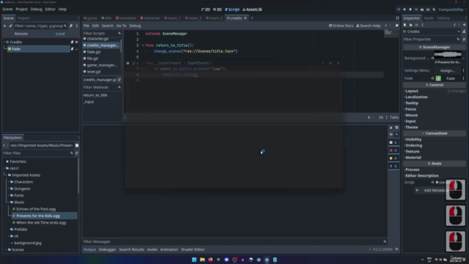Open the Debug menu in top menu bar
469x264 pixels.
click(x=36, y=10)
